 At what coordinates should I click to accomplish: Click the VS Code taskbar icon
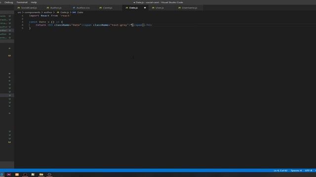1,175
